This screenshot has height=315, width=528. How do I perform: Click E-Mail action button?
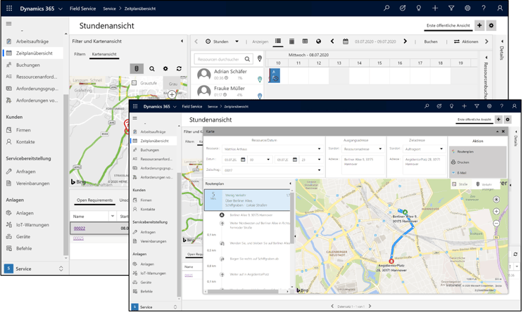pyautogui.click(x=478, y=173)
